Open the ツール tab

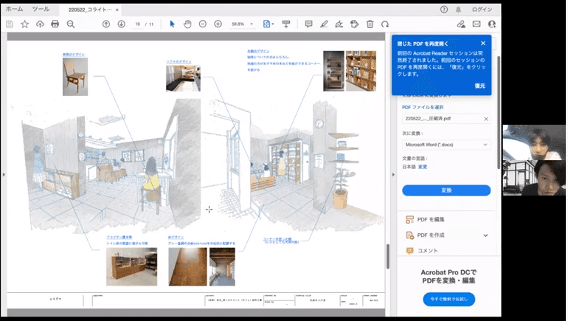pyautogui.click(x=41, y=9)
